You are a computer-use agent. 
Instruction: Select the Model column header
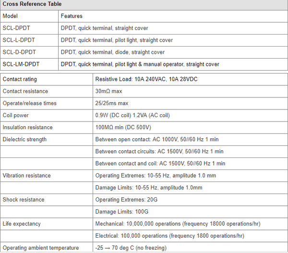pyautogui.click(x=10, y=16)
